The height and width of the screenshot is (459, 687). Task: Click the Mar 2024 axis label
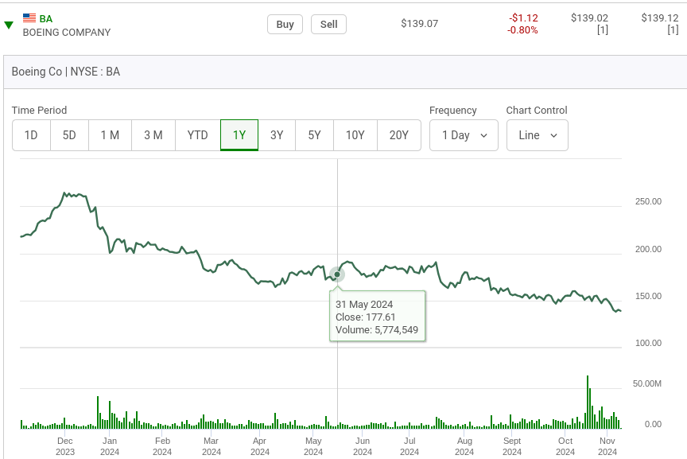tap(212, 446)
